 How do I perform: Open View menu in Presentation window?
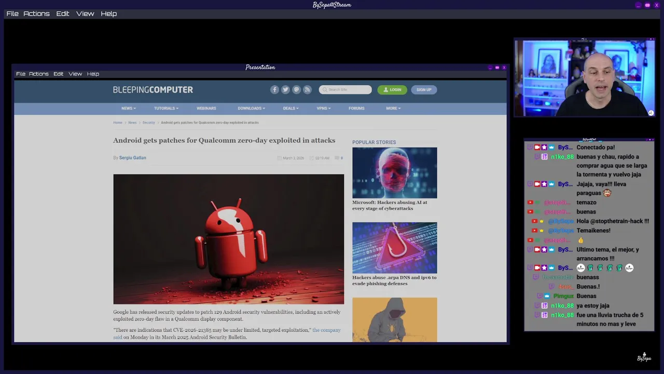click(x=75, y=74)
